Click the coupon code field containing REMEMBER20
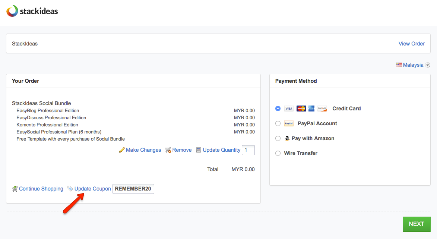 point(133,189)
